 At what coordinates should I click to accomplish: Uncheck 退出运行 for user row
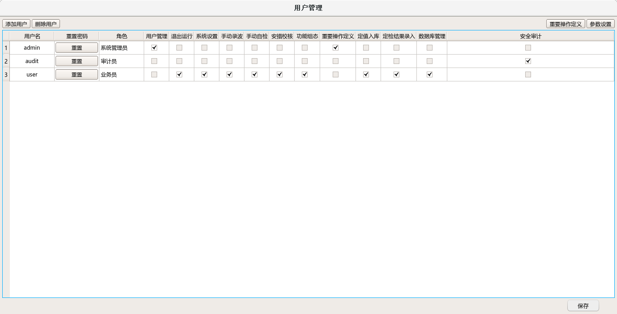pos(180,75)
